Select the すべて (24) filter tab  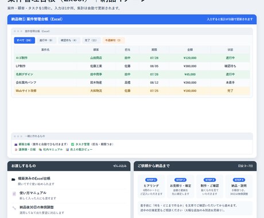[25, 40]
